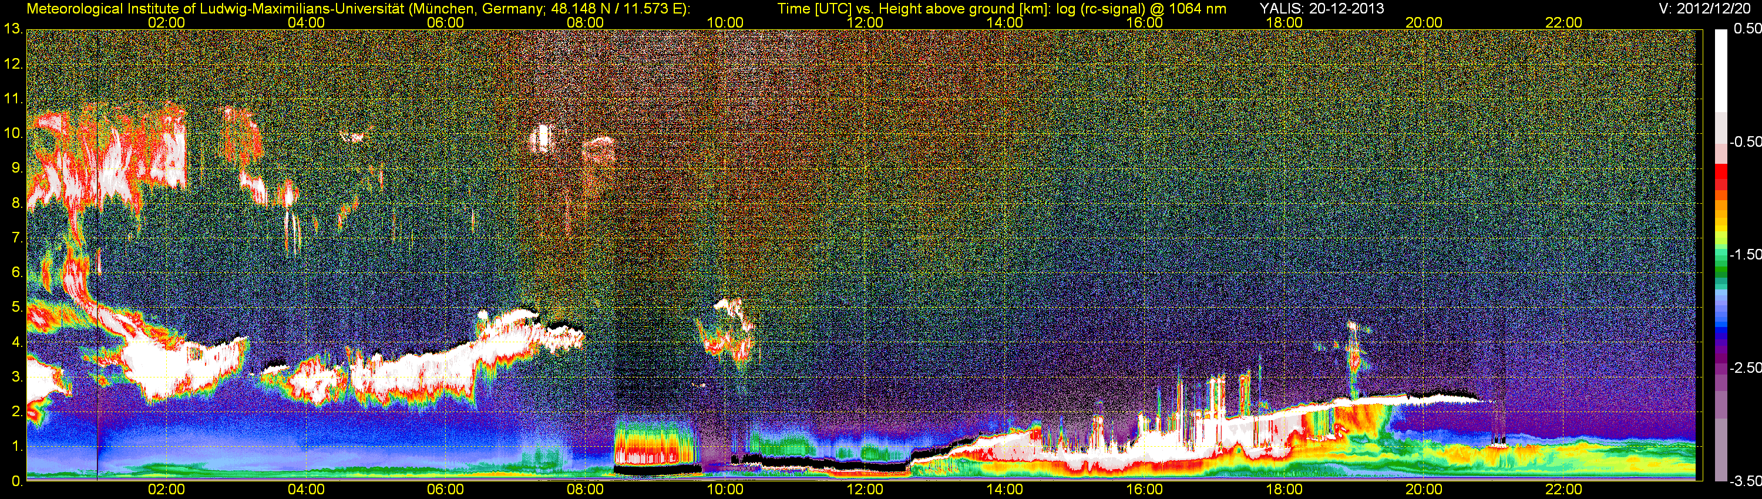Click the 5 km height axis label
1762x499 pixels.
click(x=16, y=307)
